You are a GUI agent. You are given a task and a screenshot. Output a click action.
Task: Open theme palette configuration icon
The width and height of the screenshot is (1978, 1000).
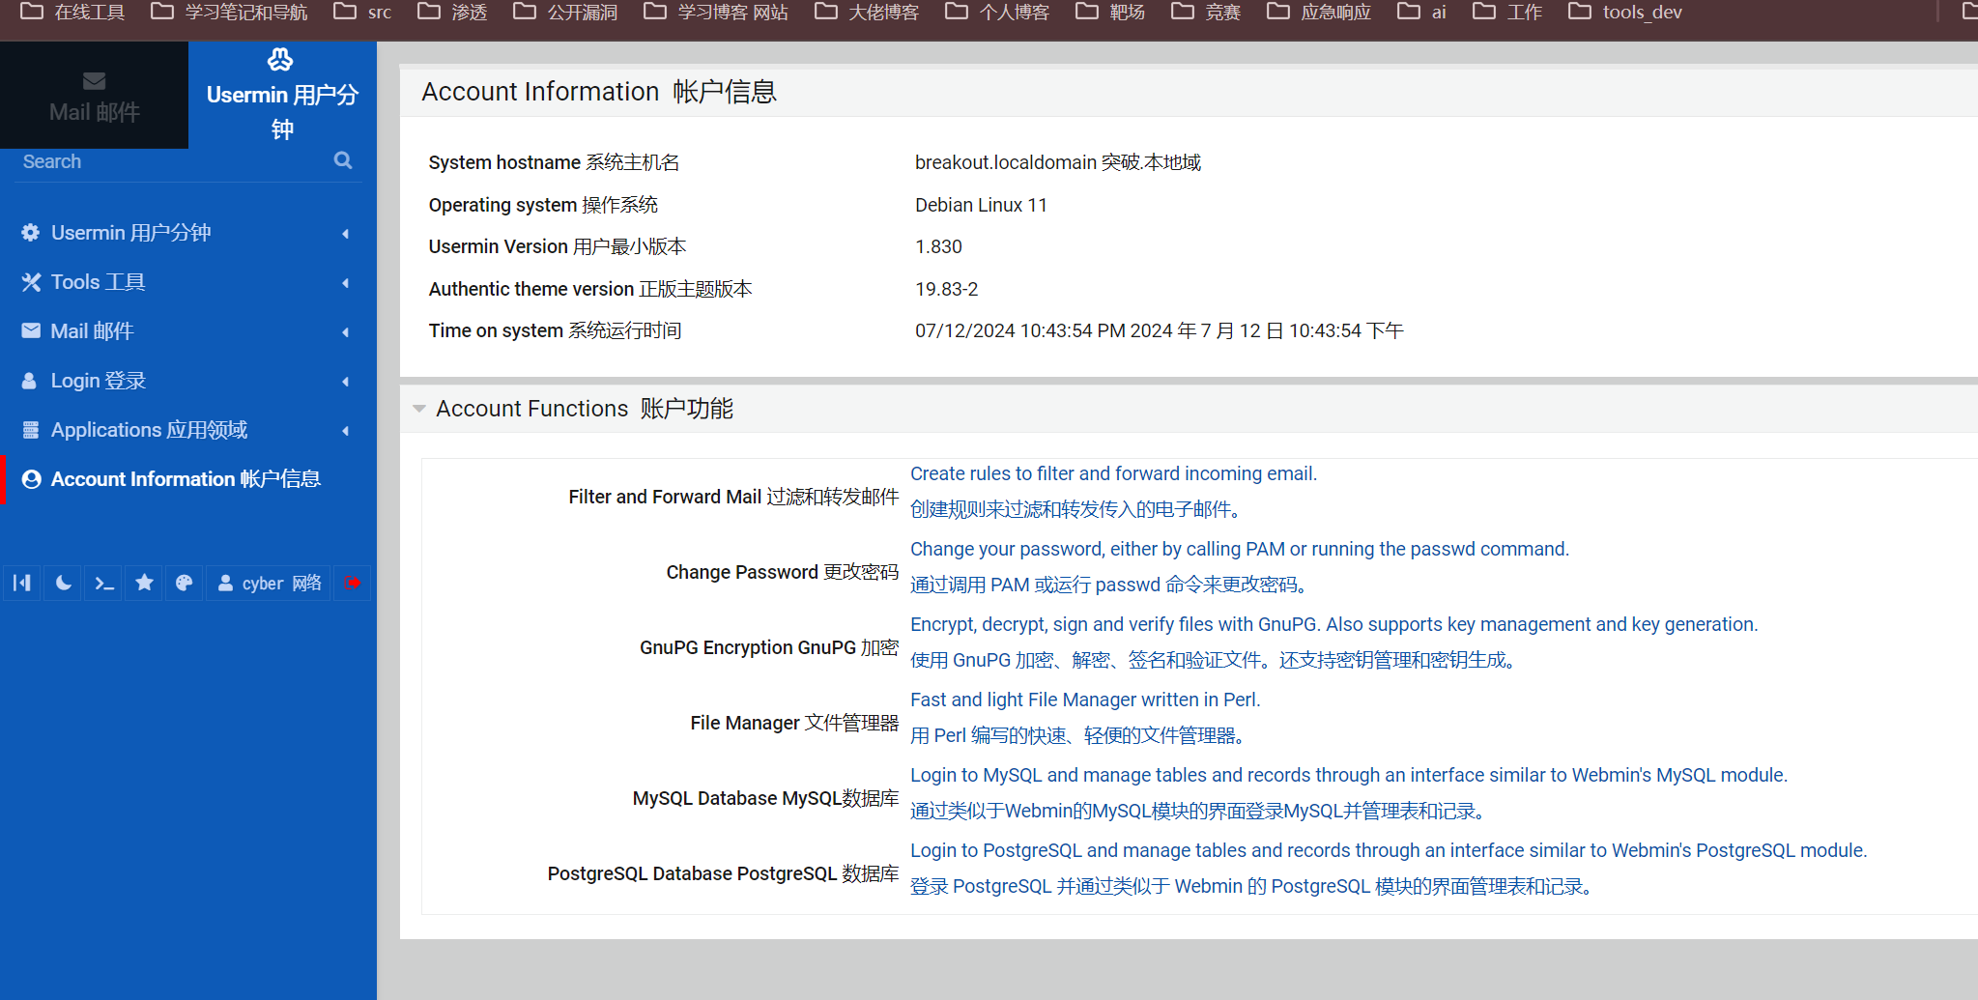(x=185, y=583)
